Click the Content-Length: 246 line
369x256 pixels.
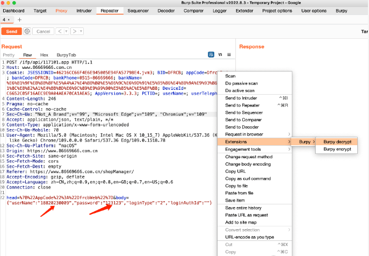pos(31,99)
